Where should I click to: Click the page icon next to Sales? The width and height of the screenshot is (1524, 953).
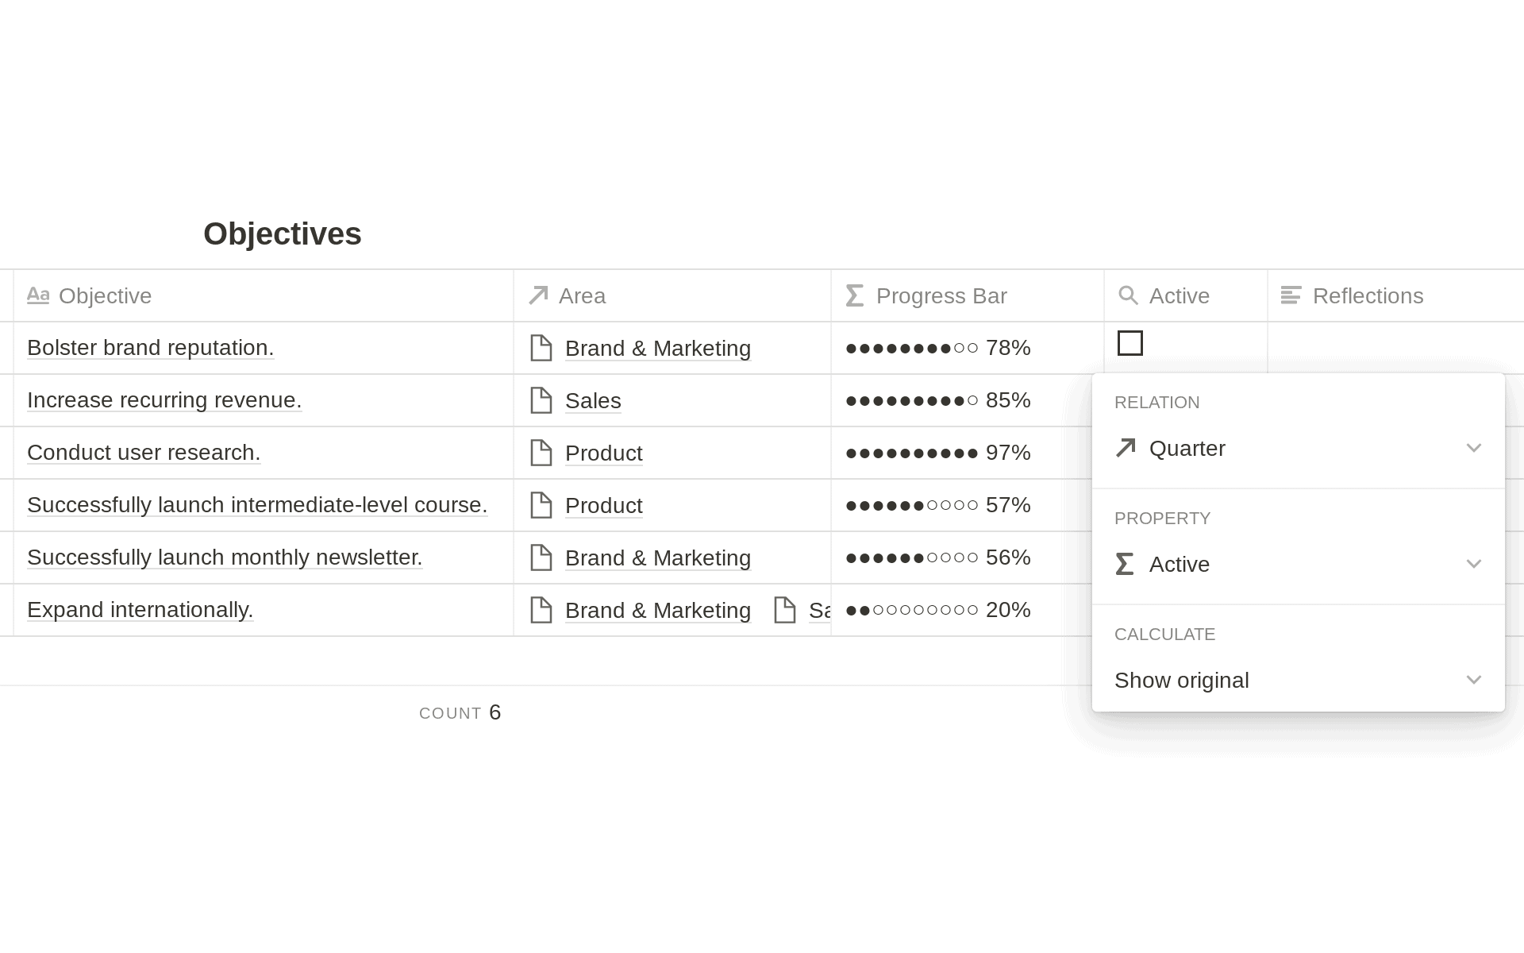pyautogui.click(x=542, y=400)
